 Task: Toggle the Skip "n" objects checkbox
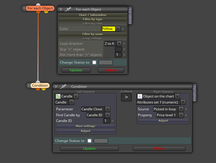click(x=124, y=49)
